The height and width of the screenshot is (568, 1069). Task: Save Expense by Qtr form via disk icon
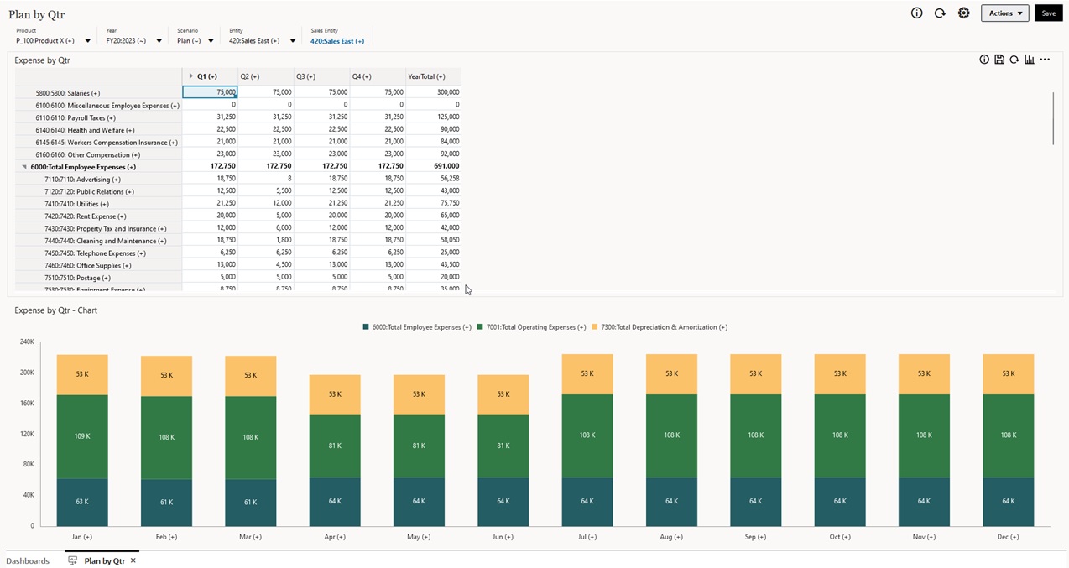pyautogui.click(x=999, y=60)
